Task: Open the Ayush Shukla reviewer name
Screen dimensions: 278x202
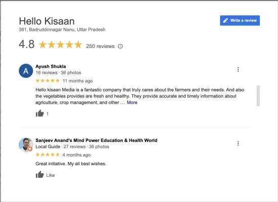Action: 51,66
